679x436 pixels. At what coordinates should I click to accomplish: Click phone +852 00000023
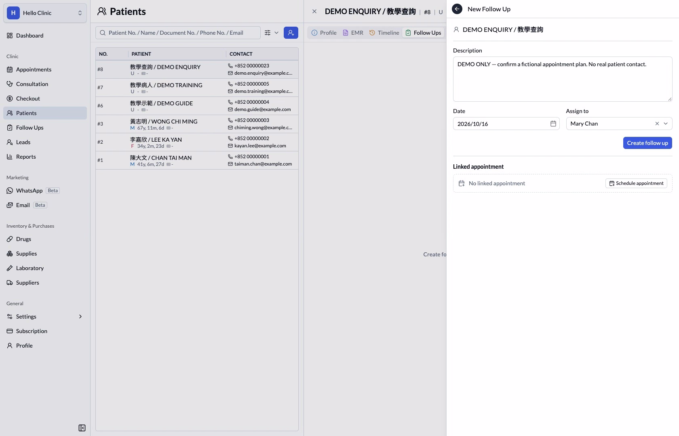click(x=251, y=66)
